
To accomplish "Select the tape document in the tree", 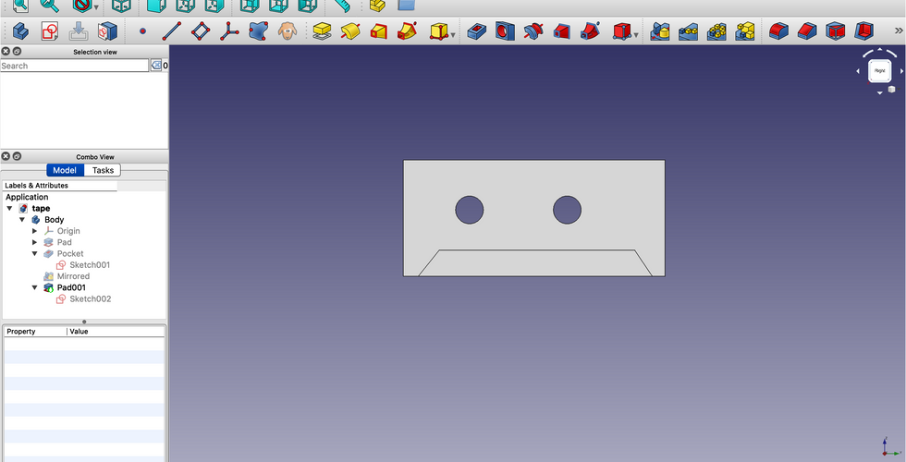I will [x=41, y=209].
